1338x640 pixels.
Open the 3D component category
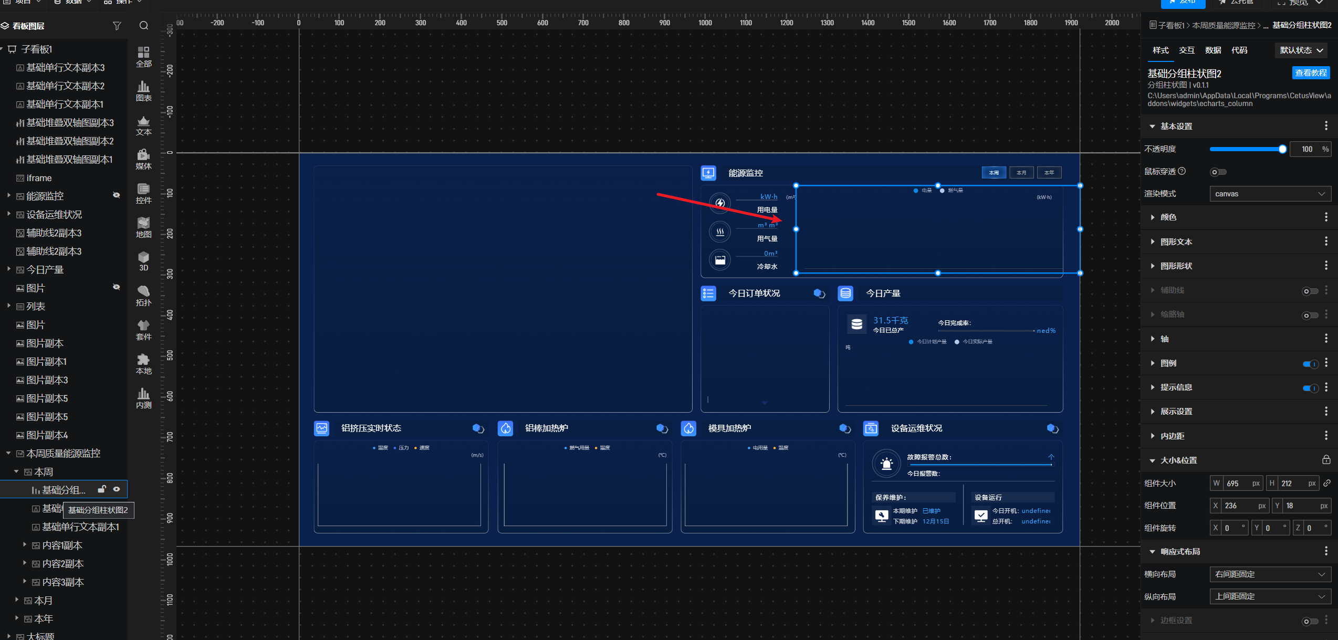[143, 261]
